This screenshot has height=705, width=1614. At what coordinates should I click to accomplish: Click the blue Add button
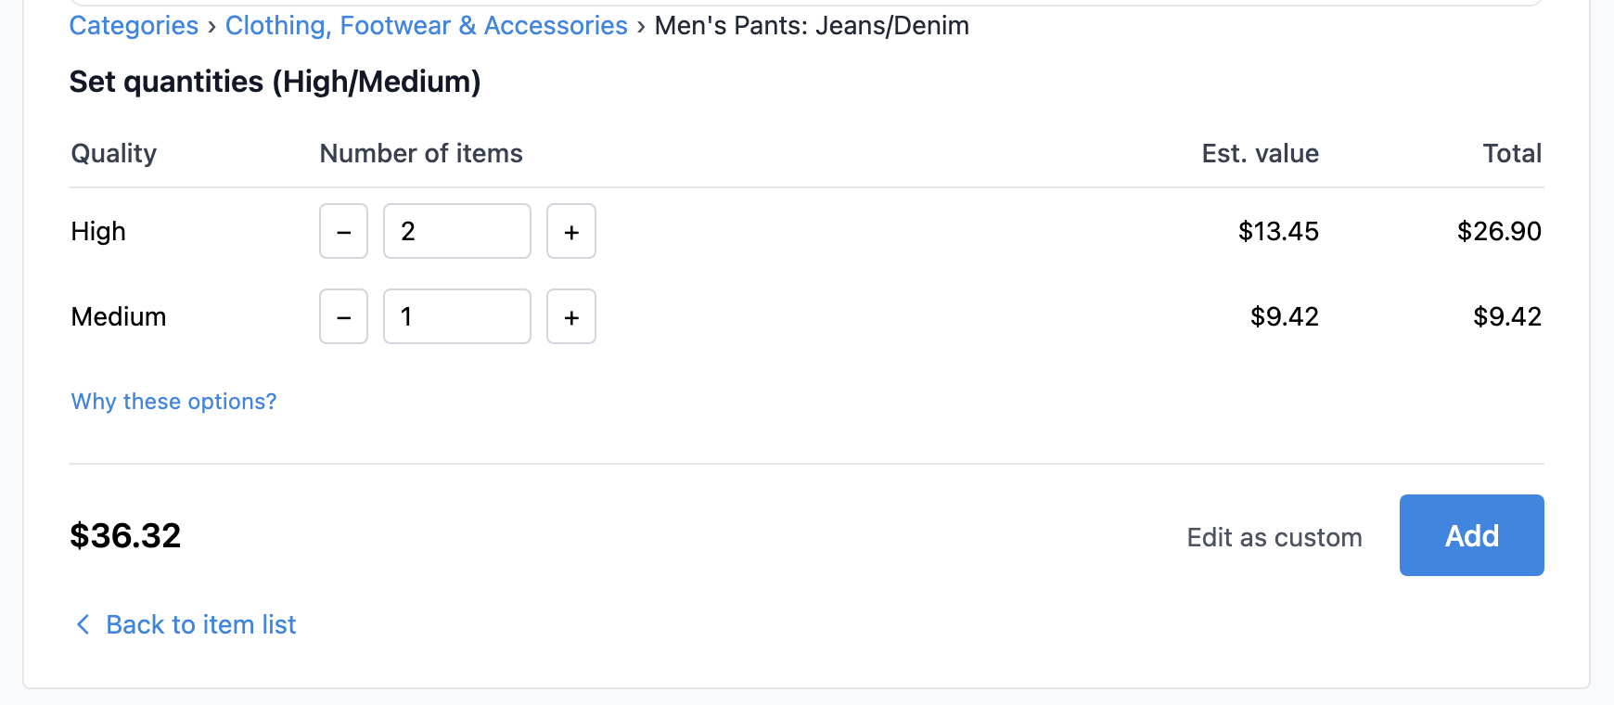coord(1471,535)
